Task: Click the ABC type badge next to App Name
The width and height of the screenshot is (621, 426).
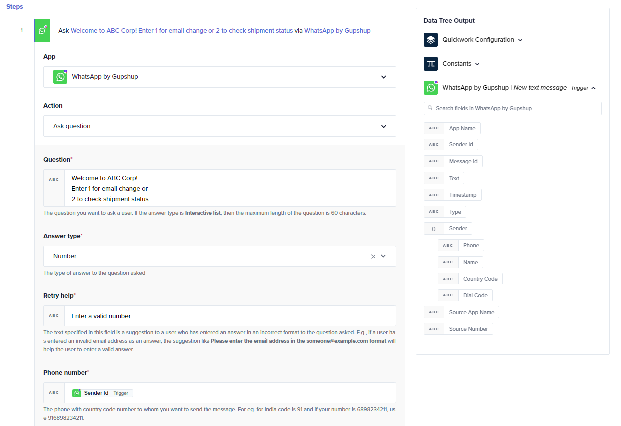Action: click(434, 128)
